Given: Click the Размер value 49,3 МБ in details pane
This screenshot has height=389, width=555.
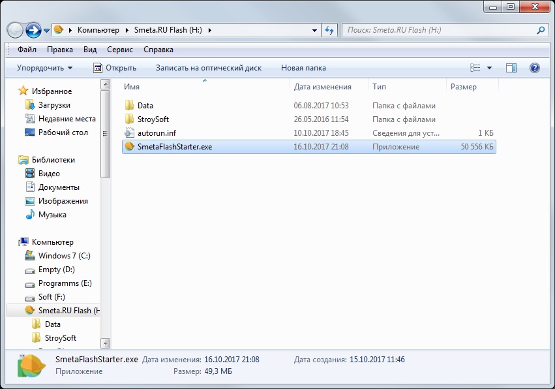Looking at the screenshot, I should (x=218, y=371).
